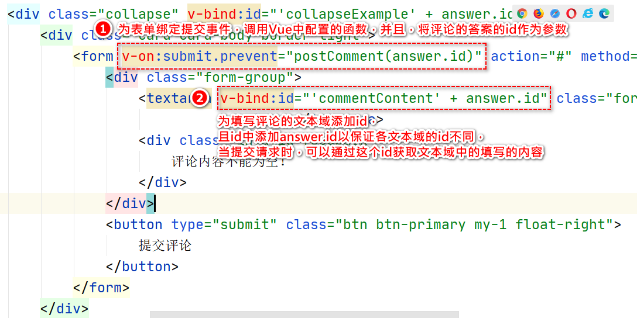Click the red annotation badge numbered 2
This screenshot has width=637, height=318.
click(x=200, y=98)
